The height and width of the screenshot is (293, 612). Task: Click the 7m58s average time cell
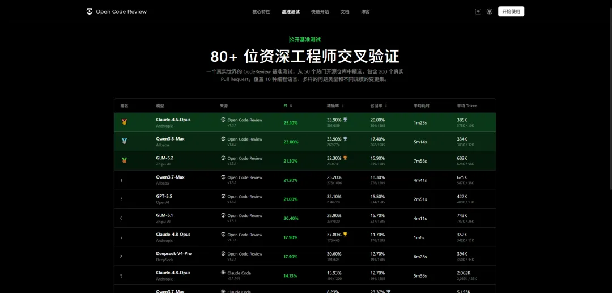pos(420,161)
